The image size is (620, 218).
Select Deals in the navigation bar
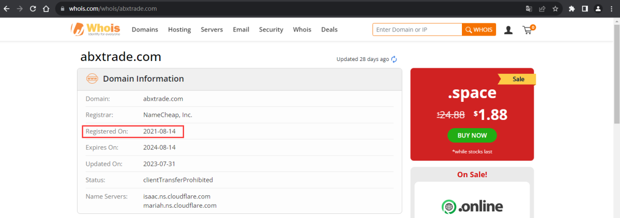[x=329, y=29]
